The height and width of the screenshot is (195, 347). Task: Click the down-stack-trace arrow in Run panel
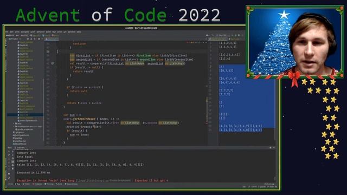[12, 155]
